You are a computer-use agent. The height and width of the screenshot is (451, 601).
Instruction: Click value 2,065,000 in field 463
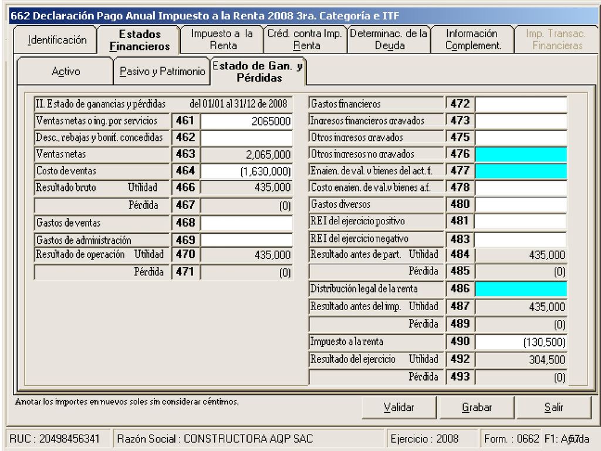[x=268, y=155]
